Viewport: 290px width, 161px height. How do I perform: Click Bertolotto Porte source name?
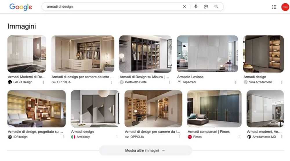point(136,82)
